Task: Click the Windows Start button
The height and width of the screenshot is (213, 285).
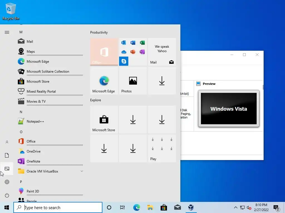Action: (x=7, y=207)
